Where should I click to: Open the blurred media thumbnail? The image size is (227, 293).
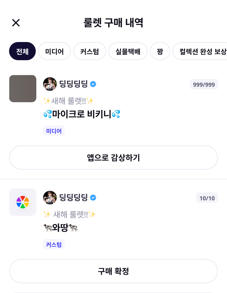click(x=23, y=89)
